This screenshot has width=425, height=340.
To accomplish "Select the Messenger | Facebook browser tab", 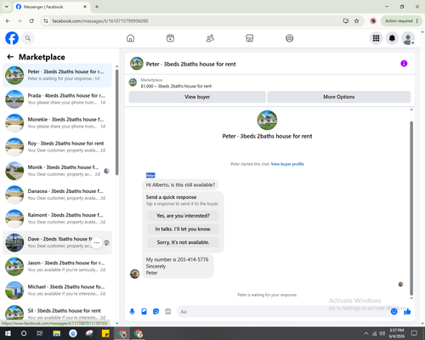I will point(51,7).
